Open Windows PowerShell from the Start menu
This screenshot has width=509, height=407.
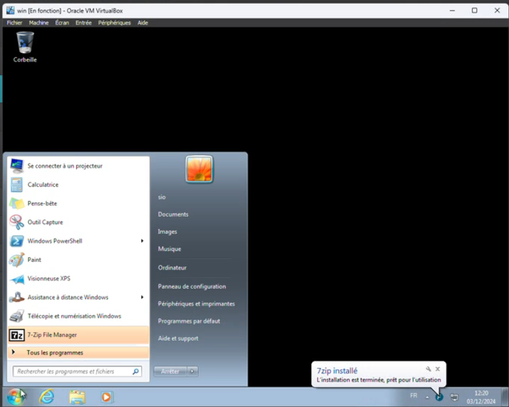[x=78, y=241]
